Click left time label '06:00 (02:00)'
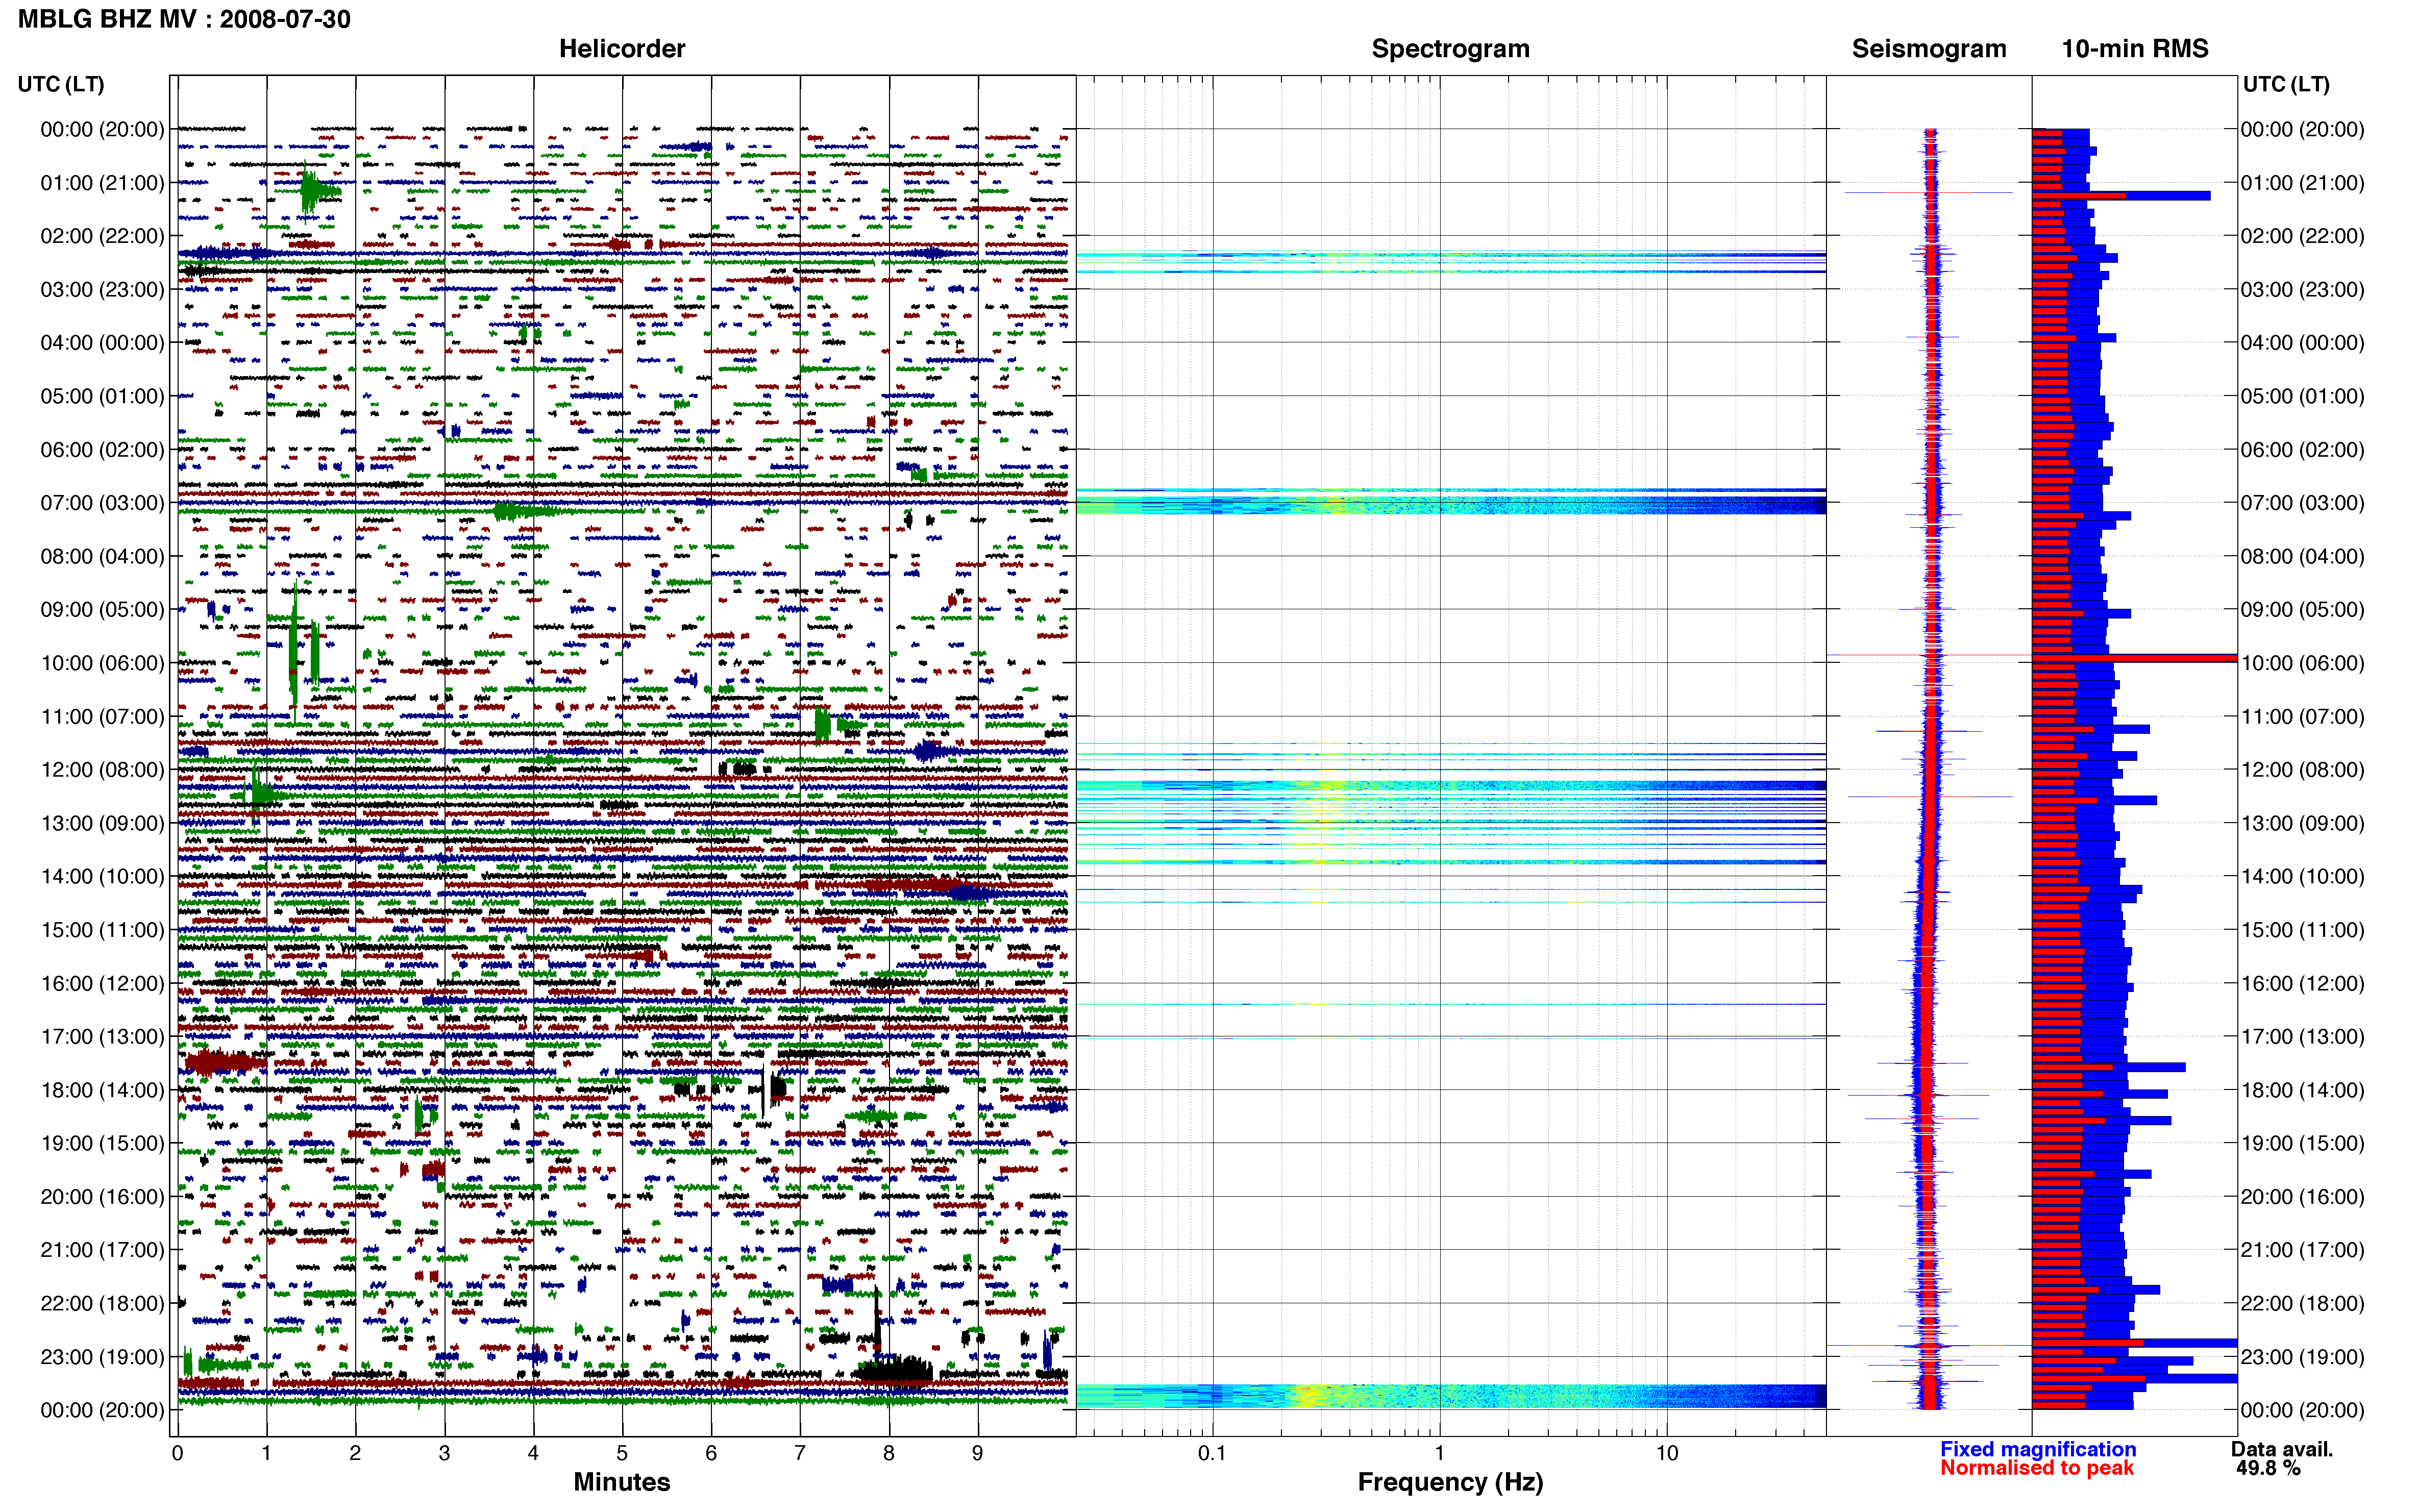The image size is (2419, 1512). (x=102, y=450)
